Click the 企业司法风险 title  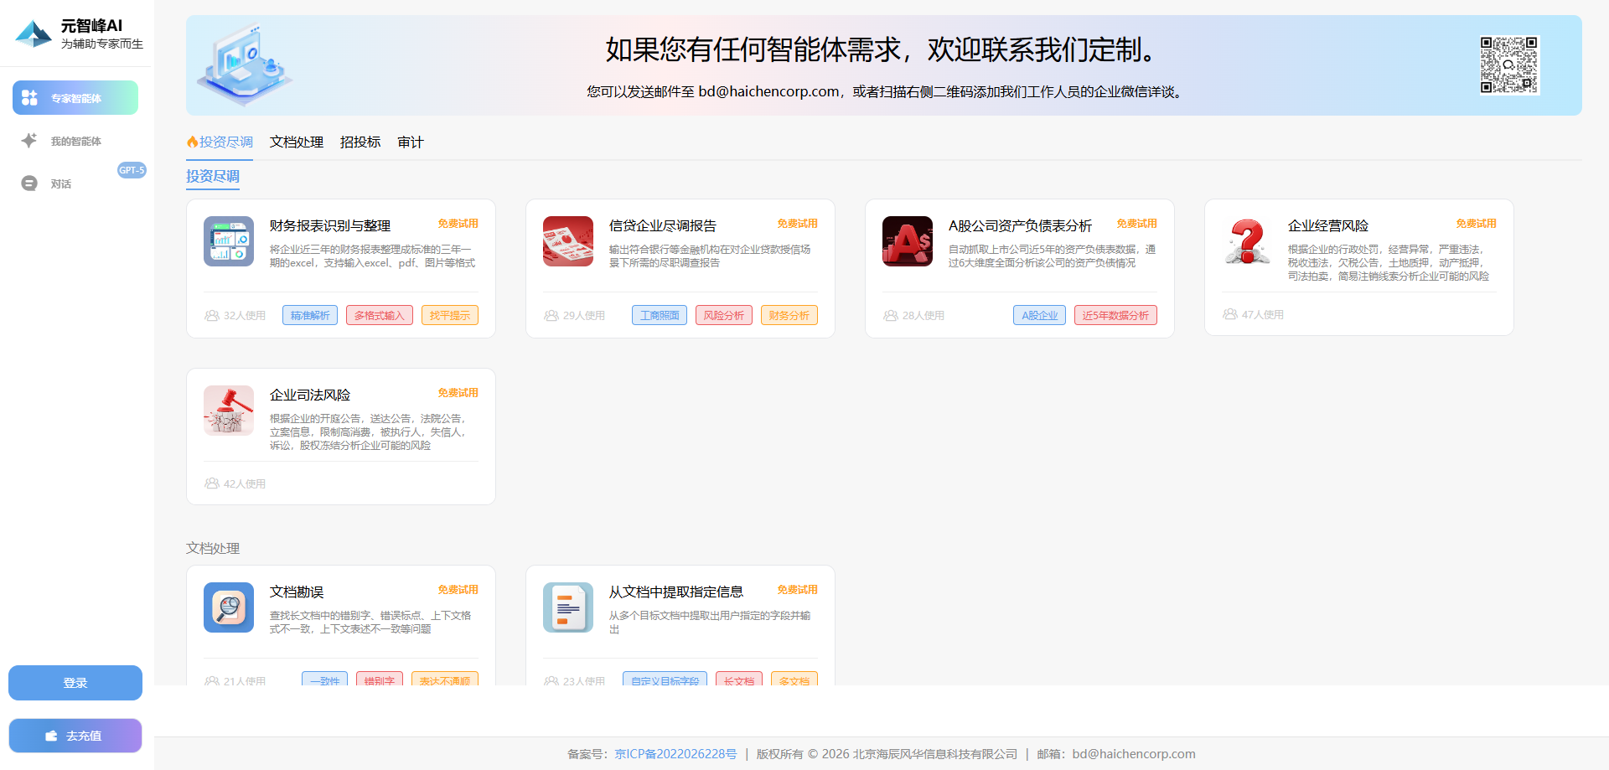(x=310, y=395)
